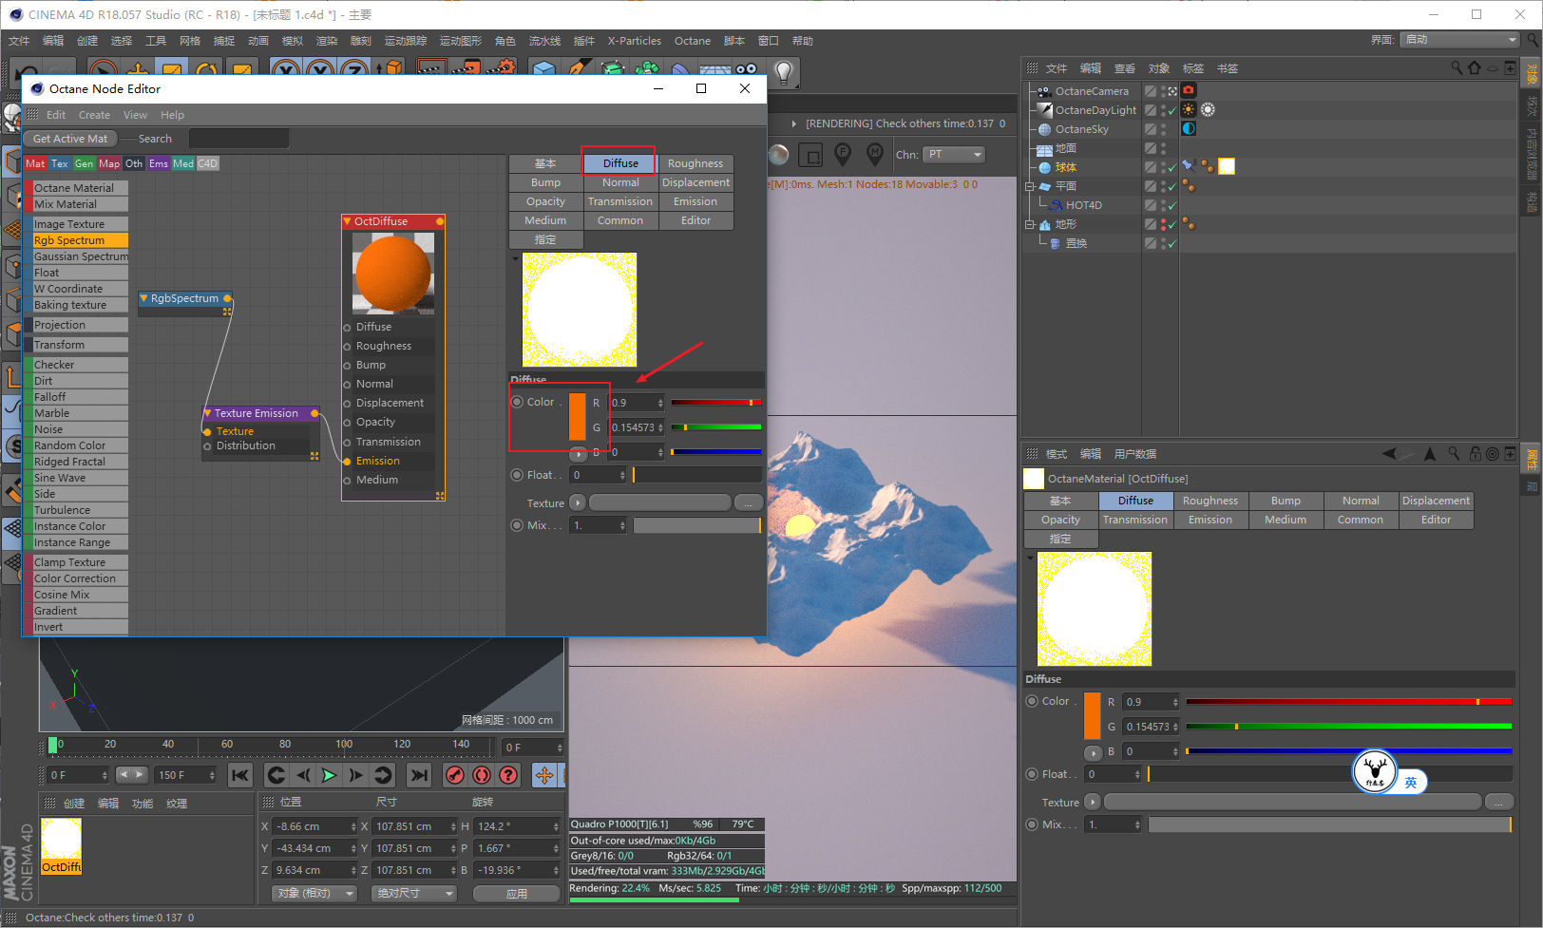Collapse Texture Emission node triangle
The image size is (1543, 928).
207,413
